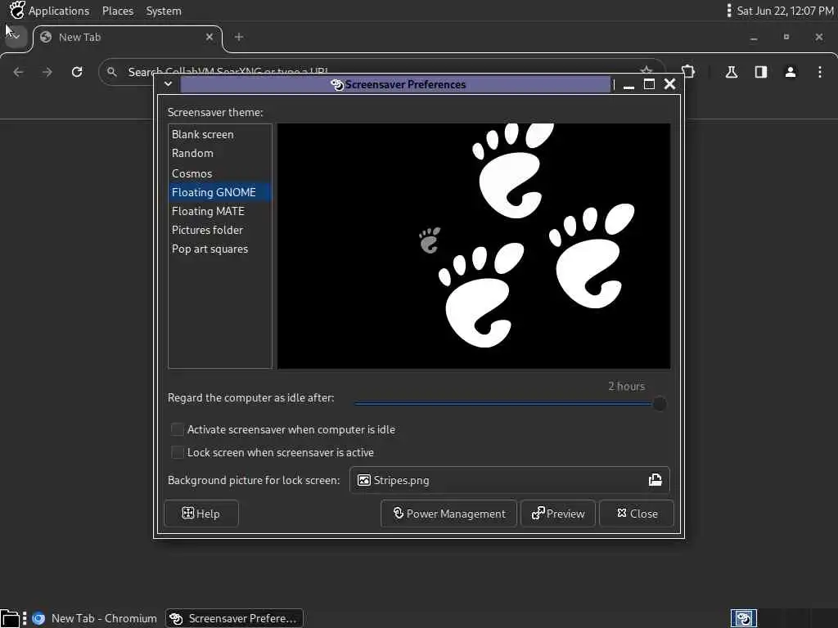This screenshot has height=628, width=838.
Task: Click the screensaver tray icon in bottom panel
Action: [x=743, y=618]
